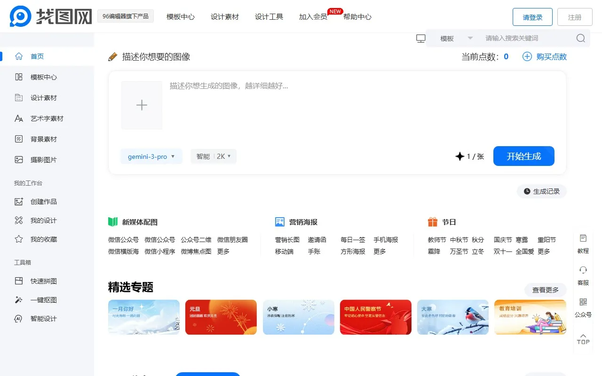View the 生成记录 generation history

tap(541, 191)
